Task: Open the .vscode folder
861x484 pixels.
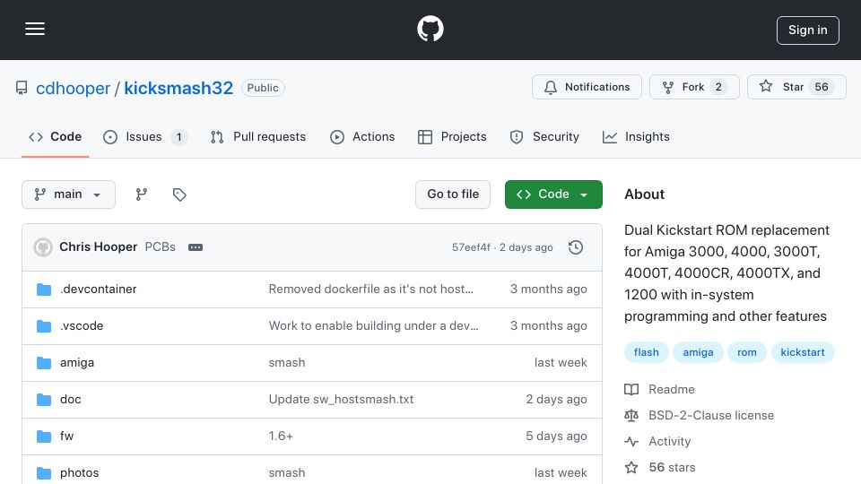Action: [x=82, y=326]
